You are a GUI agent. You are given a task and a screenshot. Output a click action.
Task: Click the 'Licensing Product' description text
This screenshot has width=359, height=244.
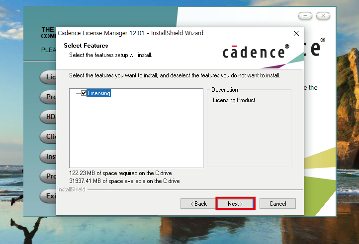pos(234,100)
